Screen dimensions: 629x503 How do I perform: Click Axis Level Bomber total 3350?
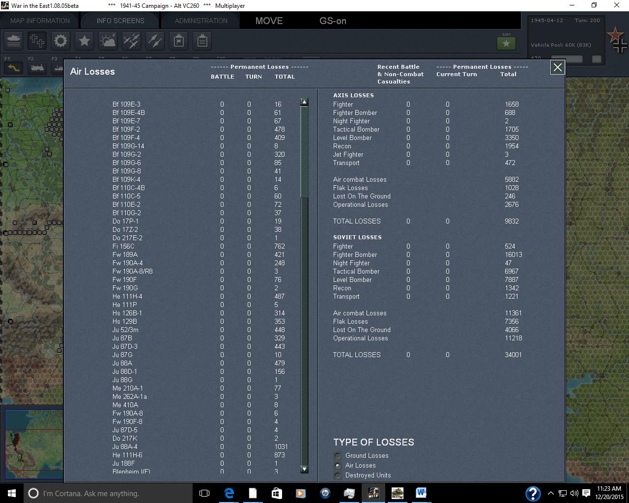(512, 138)
